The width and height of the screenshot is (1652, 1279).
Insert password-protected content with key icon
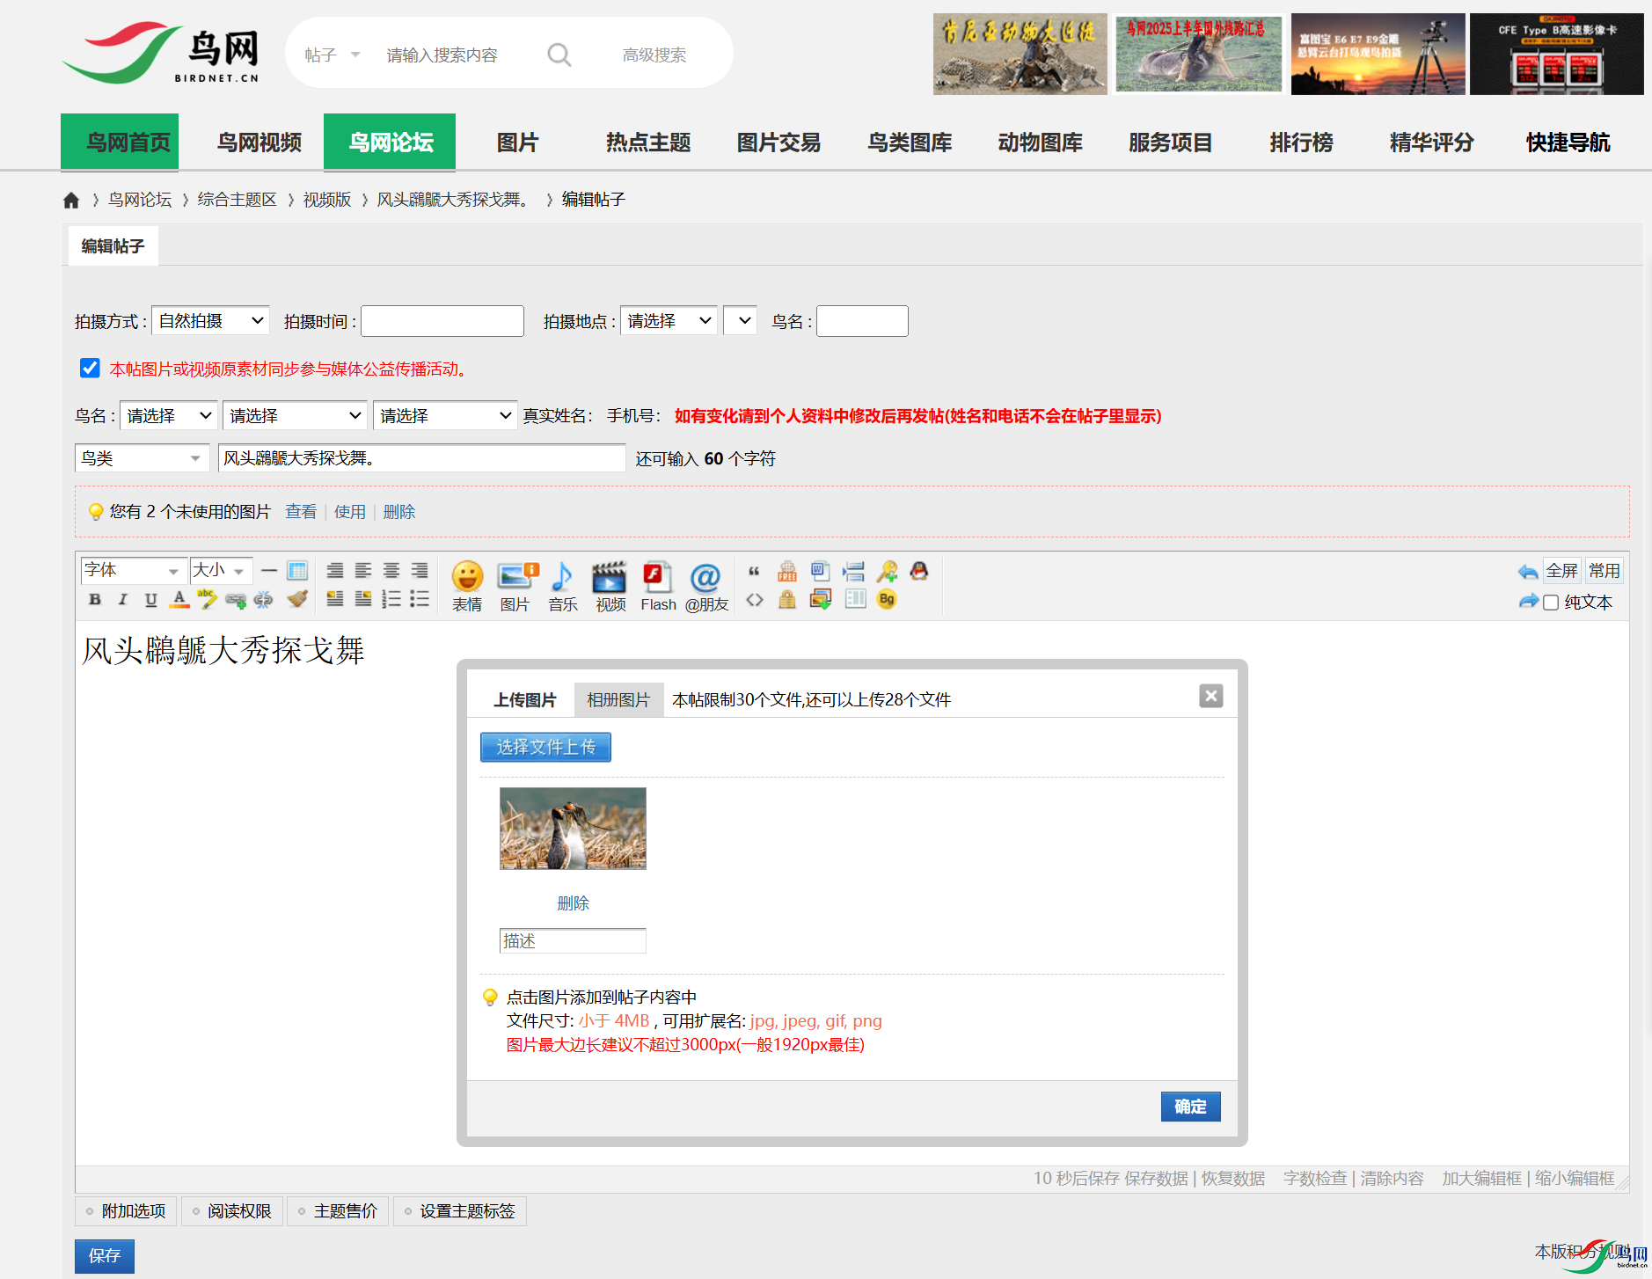(887, 571)
